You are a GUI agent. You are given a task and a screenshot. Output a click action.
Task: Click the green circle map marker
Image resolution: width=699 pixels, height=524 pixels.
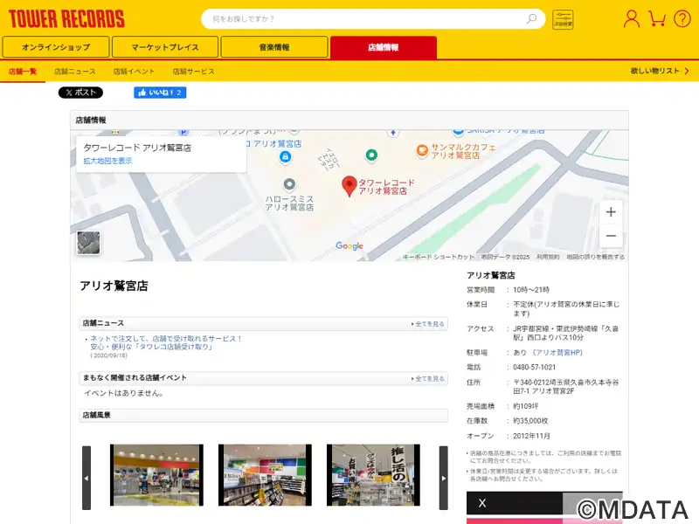(x=371, y=155)
